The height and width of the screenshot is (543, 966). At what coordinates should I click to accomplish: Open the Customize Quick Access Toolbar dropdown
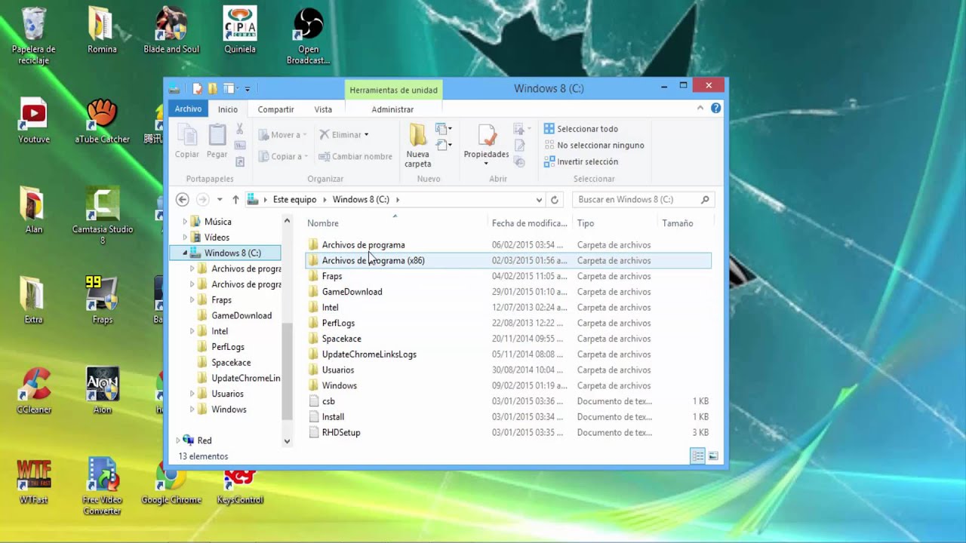tap(247, 89)
